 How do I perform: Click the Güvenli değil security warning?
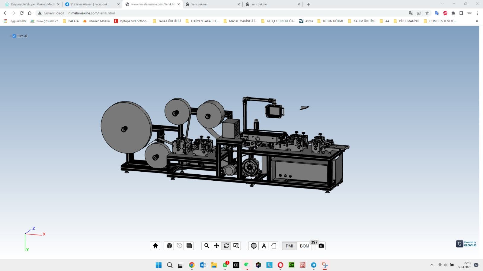click(x=51, y=13)
